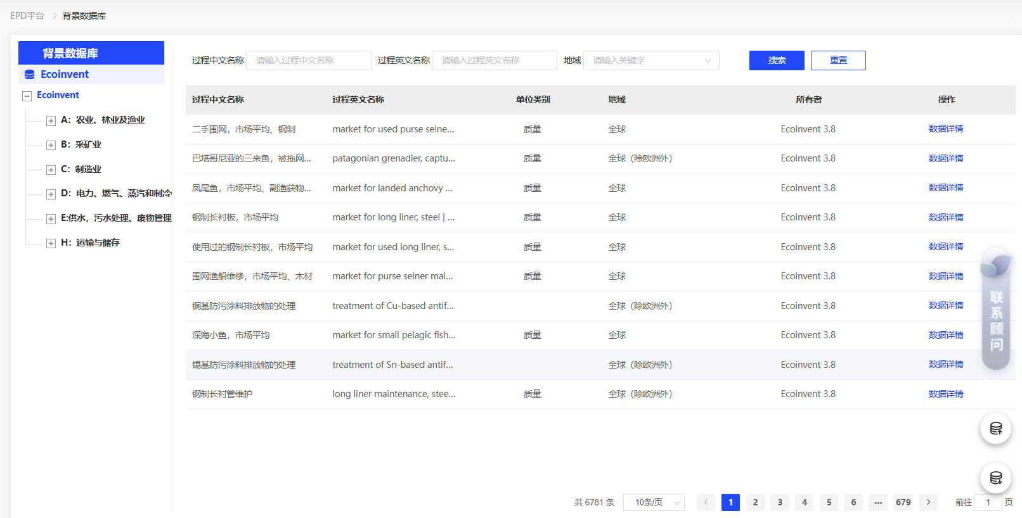Click cell 'treatment of Sn-based antif...'

[x=393, y=365]
